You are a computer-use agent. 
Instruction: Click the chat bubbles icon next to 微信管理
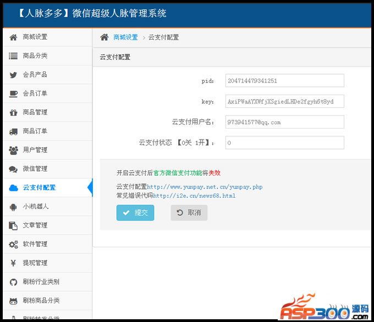click(13, 169)
